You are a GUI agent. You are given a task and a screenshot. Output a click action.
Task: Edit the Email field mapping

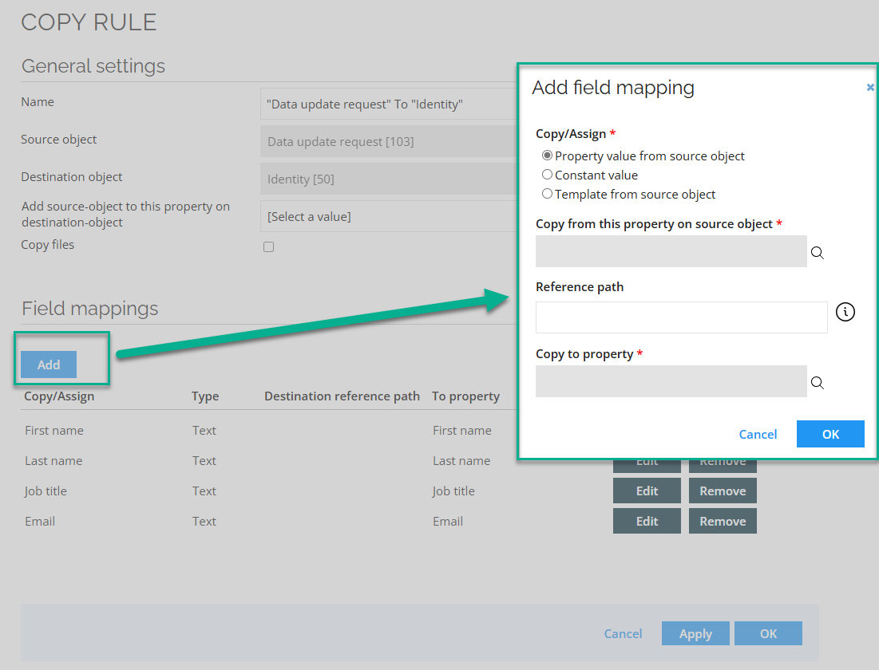647,521
